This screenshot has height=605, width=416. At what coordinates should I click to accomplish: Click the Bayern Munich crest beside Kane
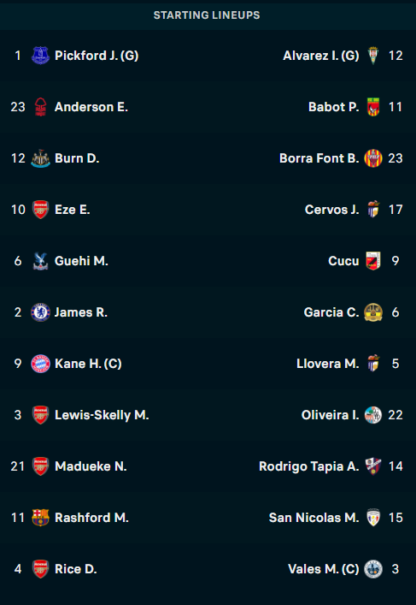click(40, 364)
